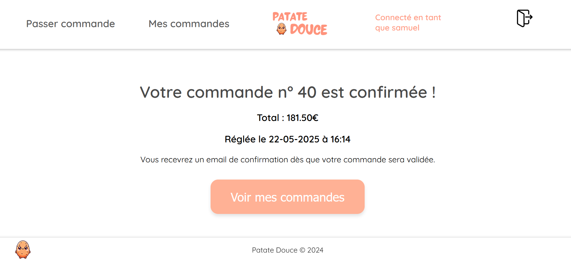This screenshot has height=261, width=571.
Task: Open the Mes commandes navigation item
Action: pyautogui.click(x=189, y=24)
